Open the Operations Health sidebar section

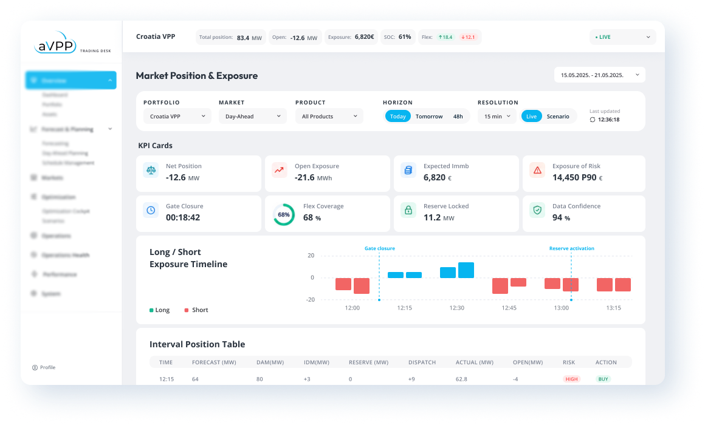point(65,255)
